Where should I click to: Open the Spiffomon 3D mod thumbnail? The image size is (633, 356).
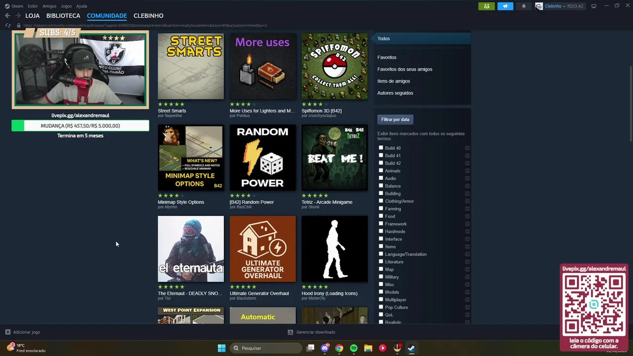point(335,66)
